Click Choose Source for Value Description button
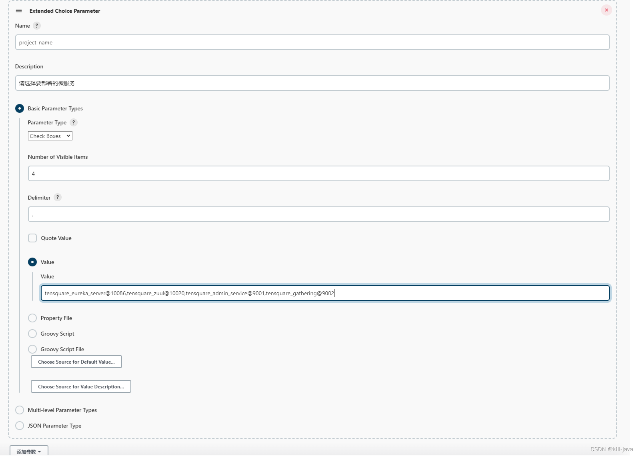This screenshot has height=456, width=639. tap(81, 387)
